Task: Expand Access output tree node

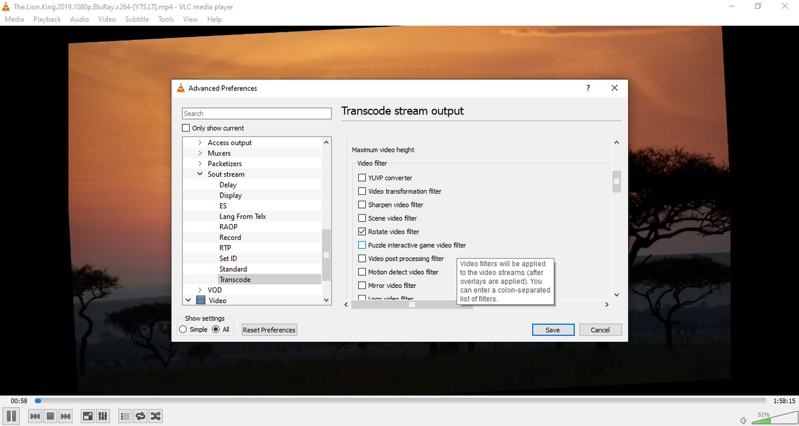Action: (x=200, y=142)
